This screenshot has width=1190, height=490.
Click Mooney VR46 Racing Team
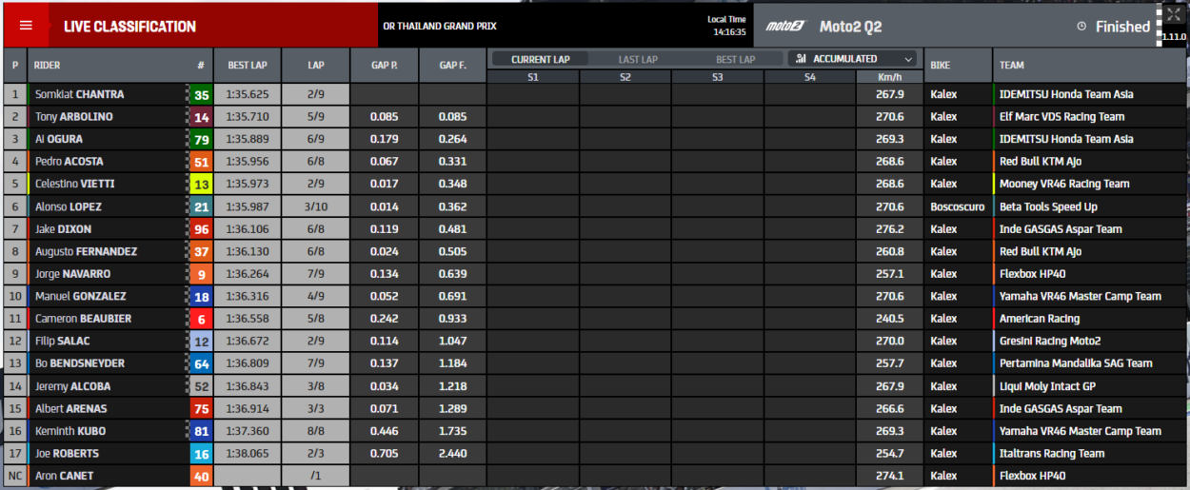click(1064, 184)
